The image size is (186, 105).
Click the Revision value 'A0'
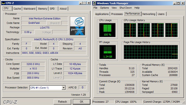pos(80,49)
